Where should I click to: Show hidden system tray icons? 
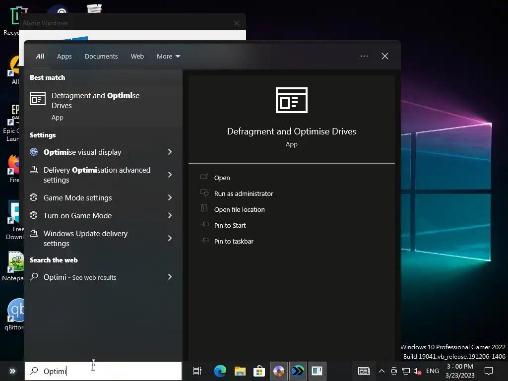381,371
